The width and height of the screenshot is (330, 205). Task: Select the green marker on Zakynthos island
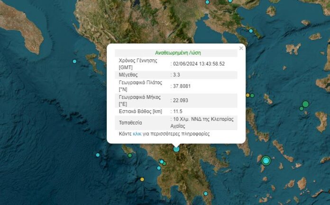tap(129, 154)
